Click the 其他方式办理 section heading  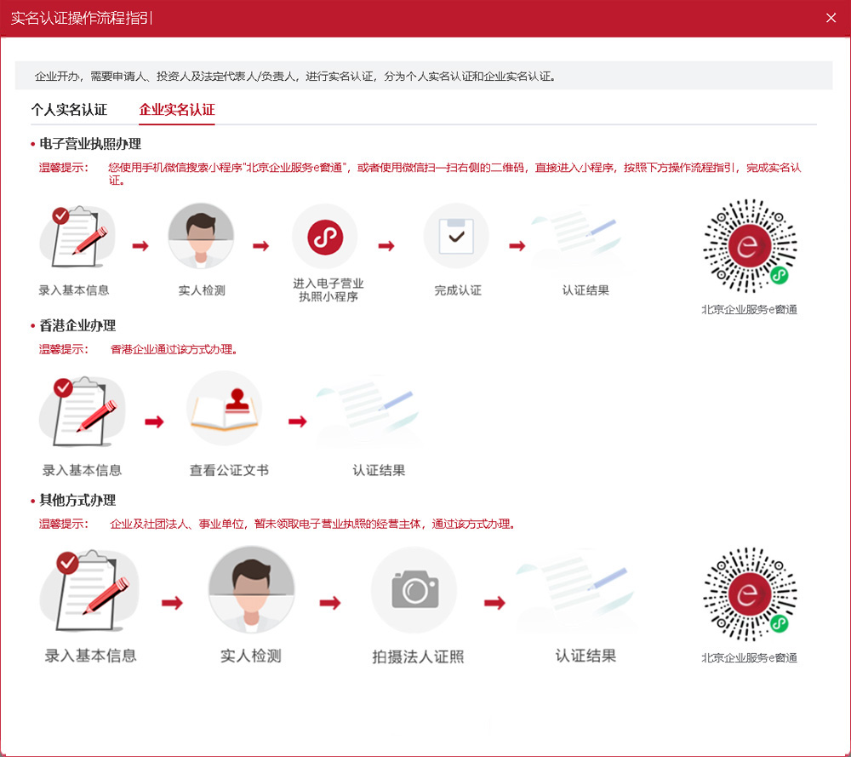click(77, 500)
